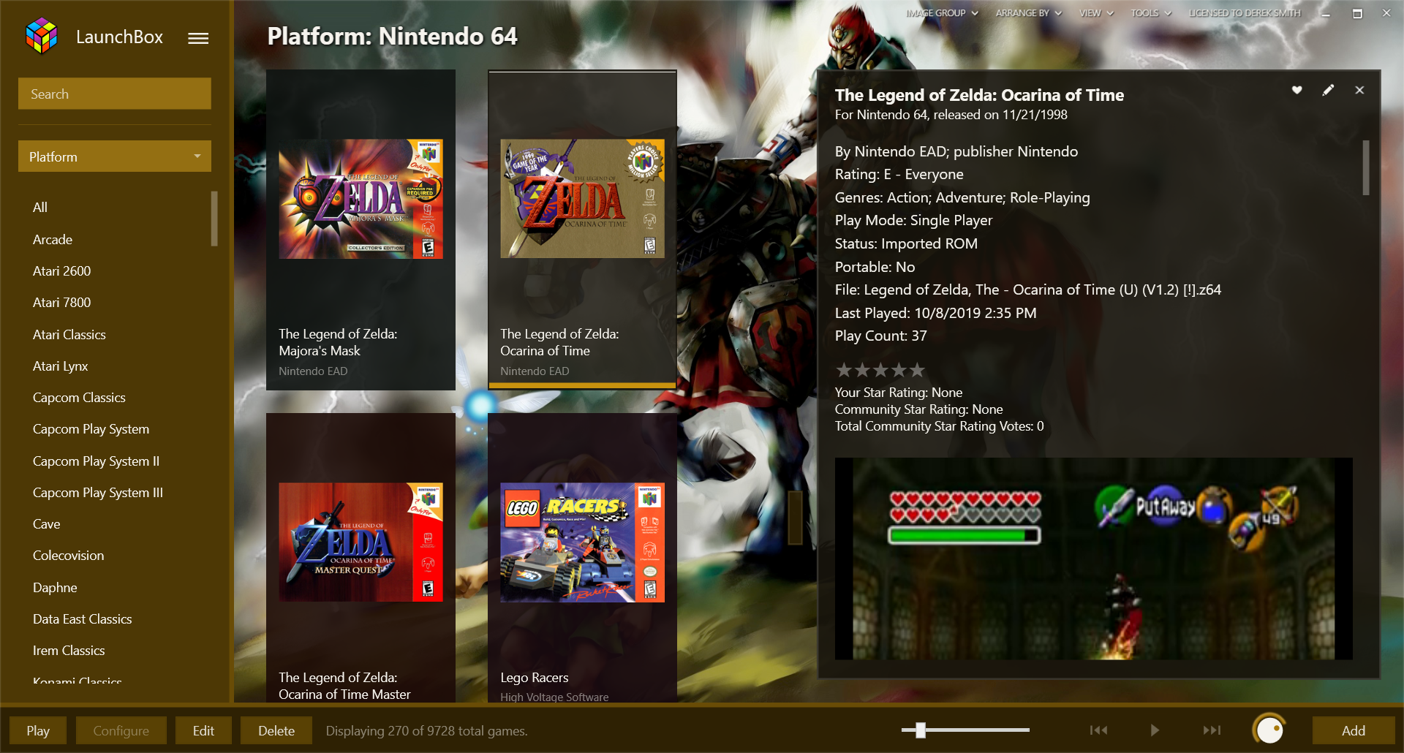The height and width of the screenshot is (753, 1404).
Task: Click the 'Platform: Nintendo 64' heading
Action: coord(392,36)
